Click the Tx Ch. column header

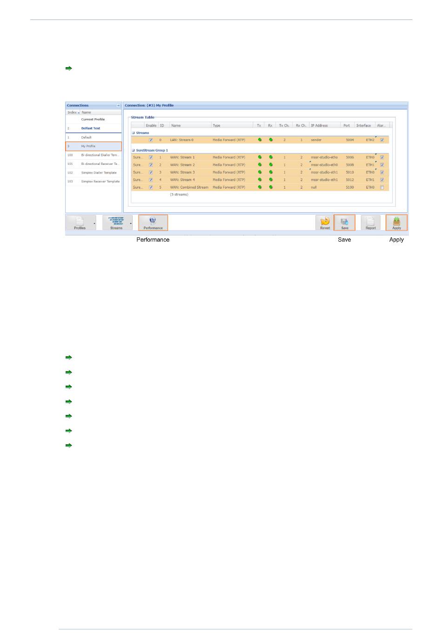(x=284, y=125)
